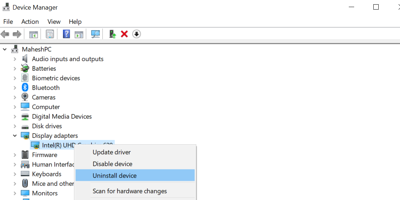Collapse the MaheshPC root node
The width and height of the screenshot is (400, 200).
click(x=5, y=49)
